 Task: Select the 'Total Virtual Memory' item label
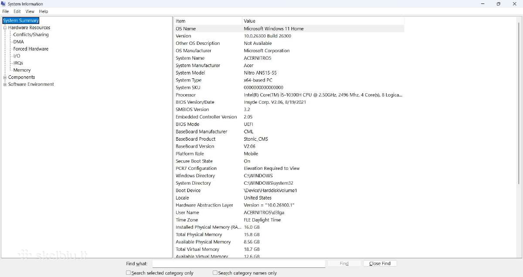(197, 250)
